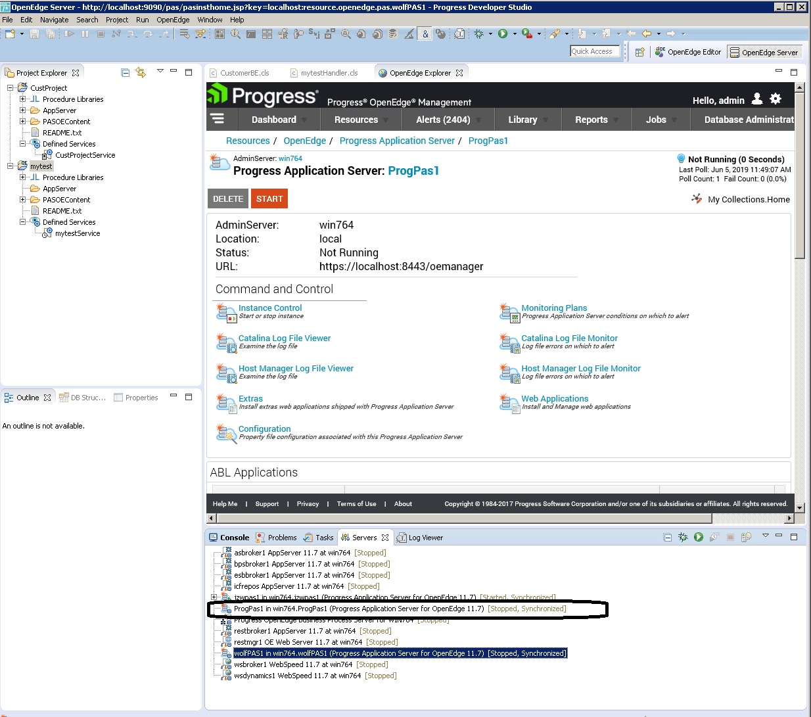Toggle the OpenEdge Server perspective button
This screenshot has height=717, width=811.
tap(764, 52)
